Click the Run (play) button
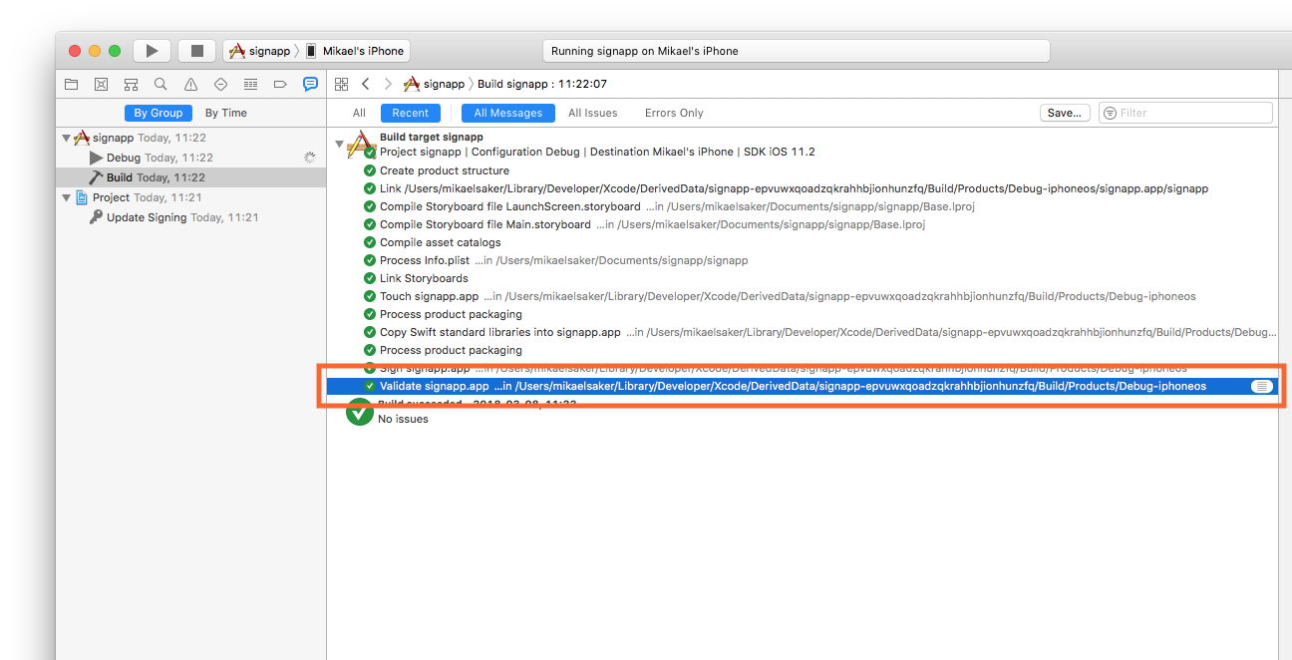The height and width of the screenshot is (660, 1292). (152, 51)
